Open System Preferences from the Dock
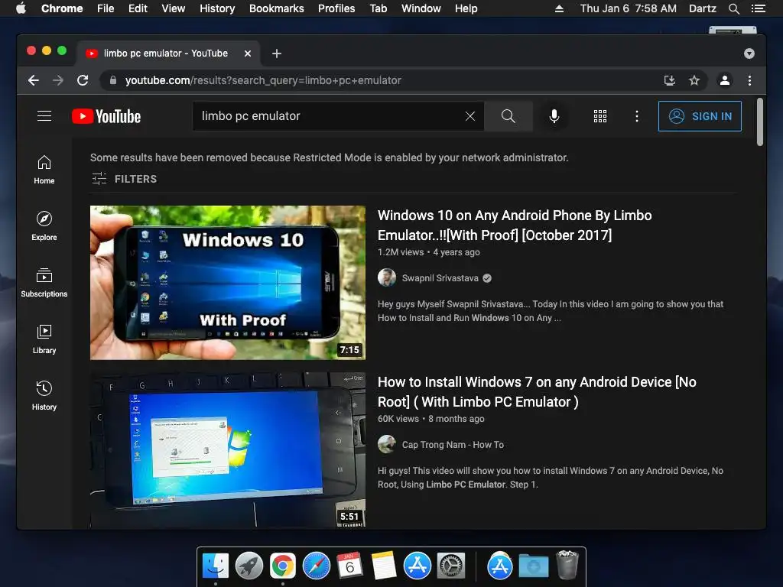Viewport: 783px width, 587px height. (451, 566)
